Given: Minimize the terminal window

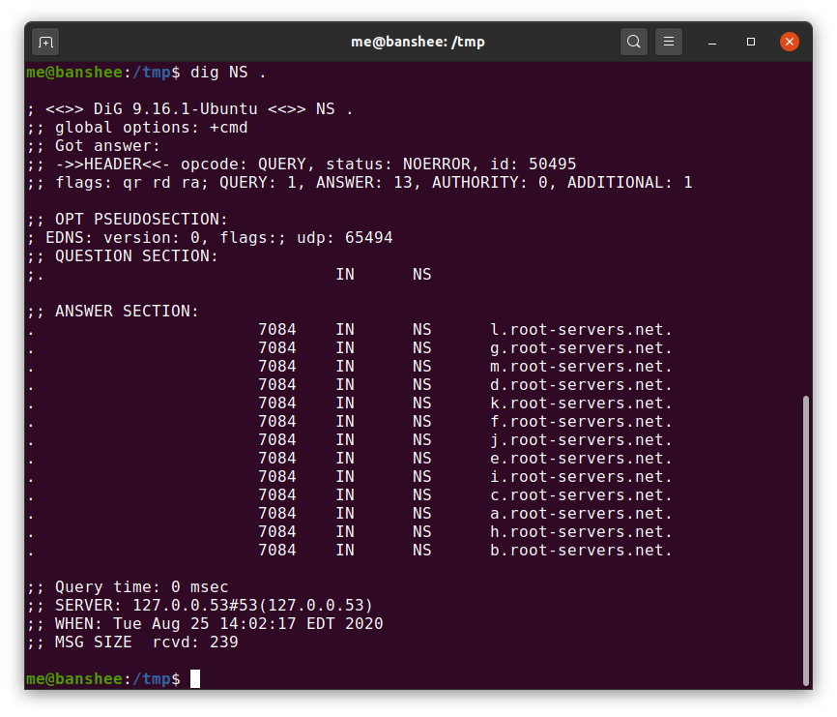Looking at the screenshot, I should pos(712,42).
